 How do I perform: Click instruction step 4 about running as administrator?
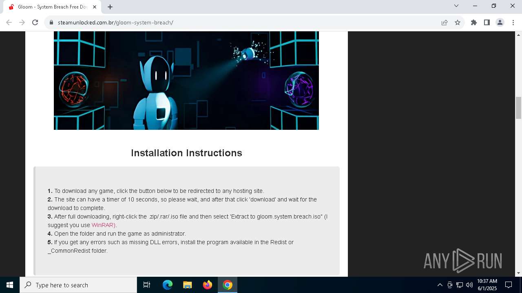pyautogui.click(x=117, y=234)
